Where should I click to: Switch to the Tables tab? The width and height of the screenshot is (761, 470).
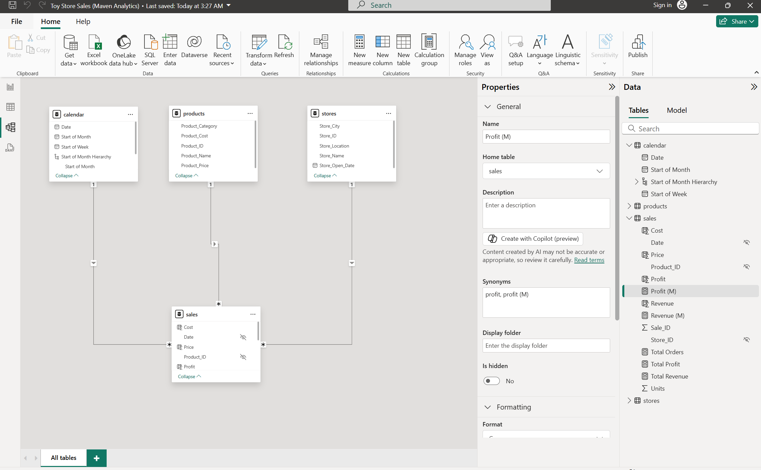[x=638, y=110]
